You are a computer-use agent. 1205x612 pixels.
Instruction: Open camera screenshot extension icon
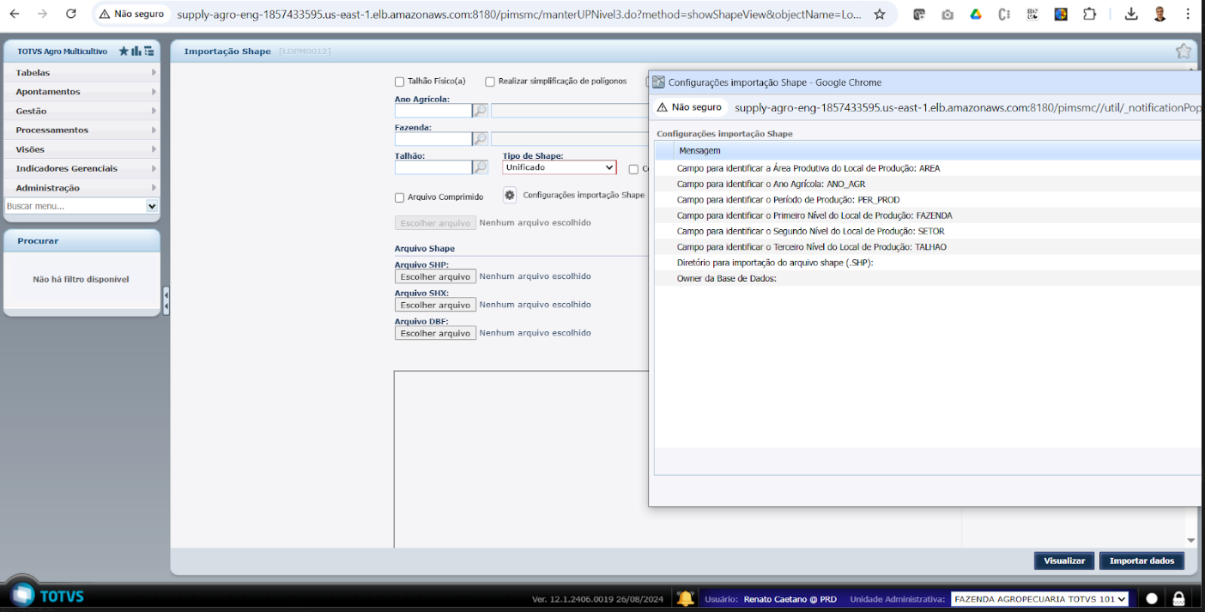point(948,14)
